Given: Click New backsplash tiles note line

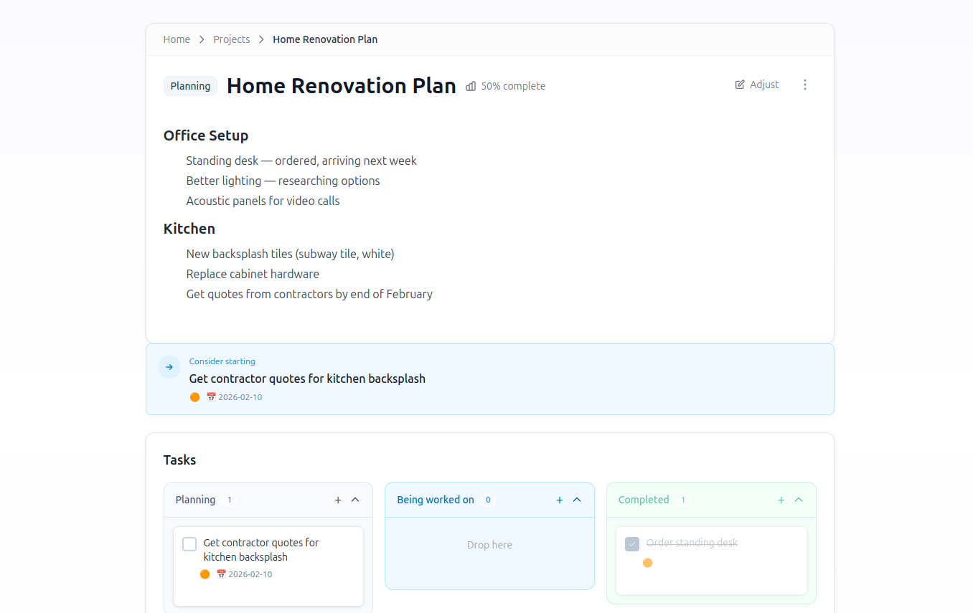Looking at the screenshot, I should click(x=290, y=254).
